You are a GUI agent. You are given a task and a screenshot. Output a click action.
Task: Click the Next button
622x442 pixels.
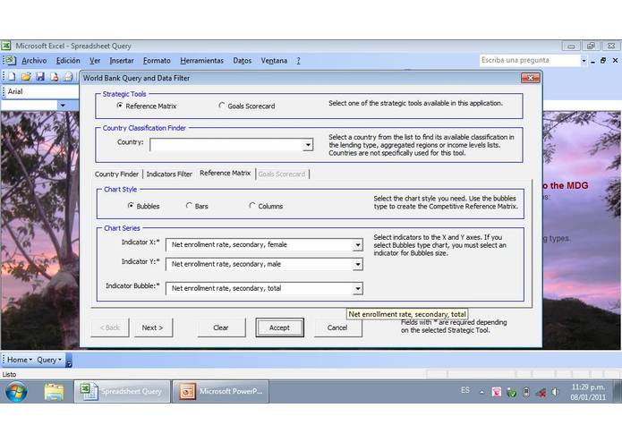click(x=153, y=327)
